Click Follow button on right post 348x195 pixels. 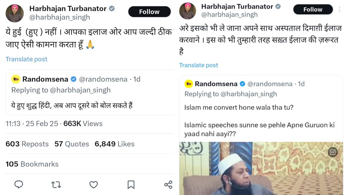313,9
